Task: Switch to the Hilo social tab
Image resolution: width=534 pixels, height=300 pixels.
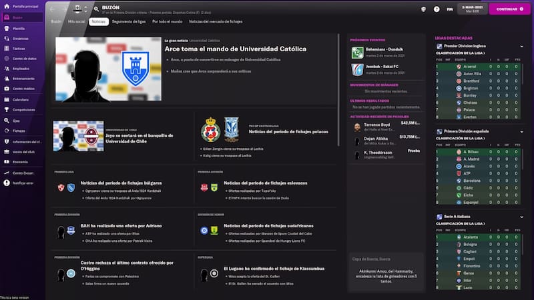Action: click(x=76, y=22)
